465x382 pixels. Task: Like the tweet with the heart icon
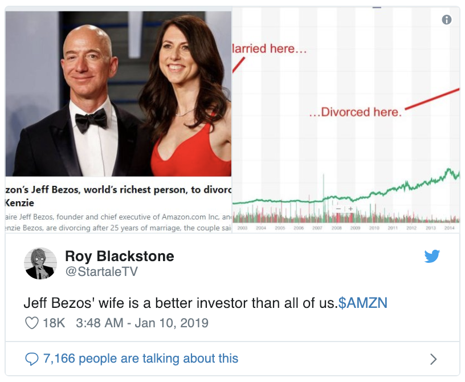click(x=32, y=323)
